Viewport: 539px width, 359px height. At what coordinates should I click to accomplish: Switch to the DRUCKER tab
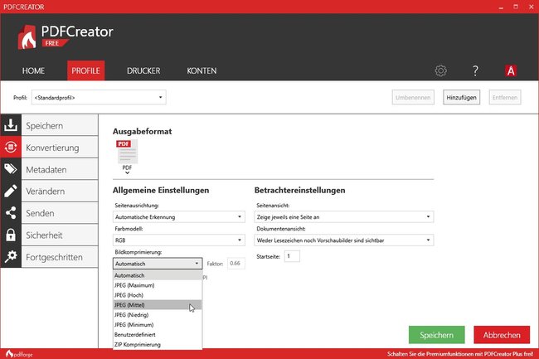click(x=143, y=70)
